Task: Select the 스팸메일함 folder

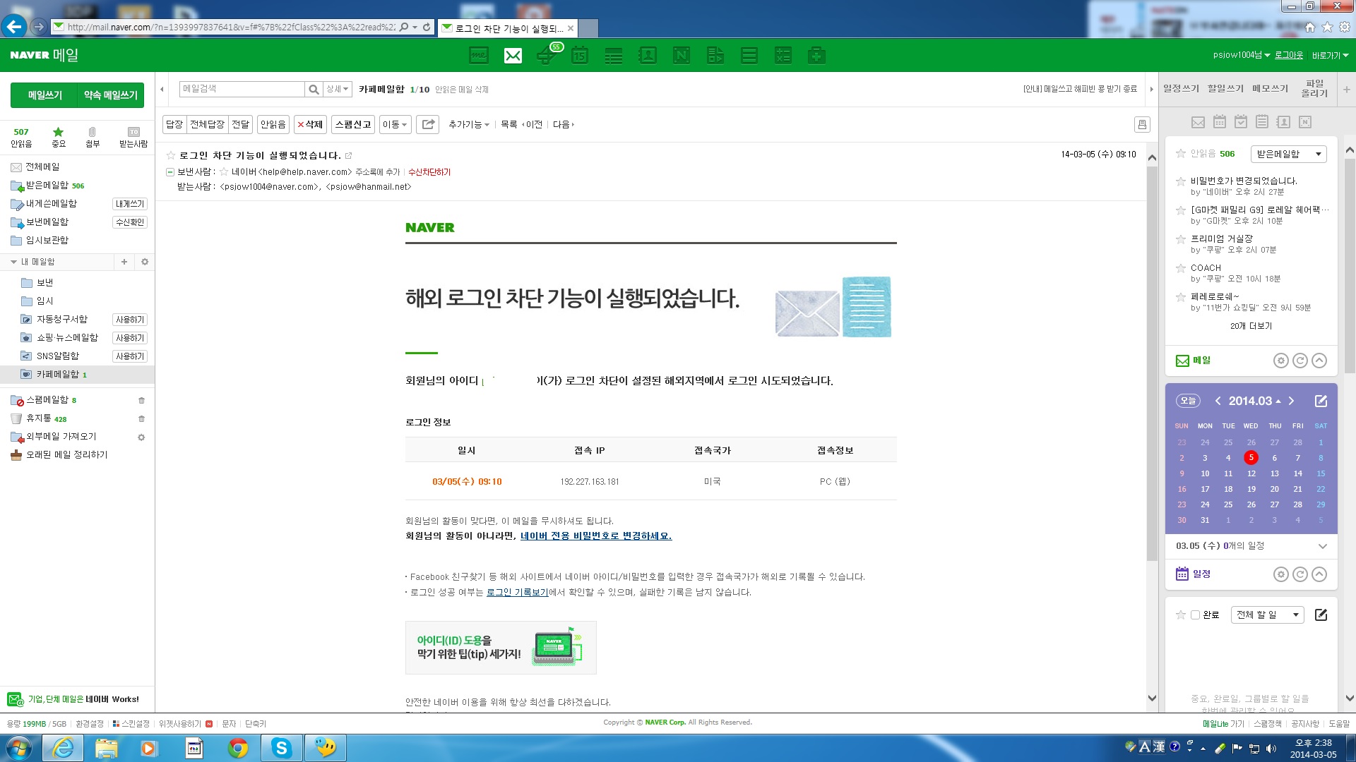Action: (x=47, y=399)
